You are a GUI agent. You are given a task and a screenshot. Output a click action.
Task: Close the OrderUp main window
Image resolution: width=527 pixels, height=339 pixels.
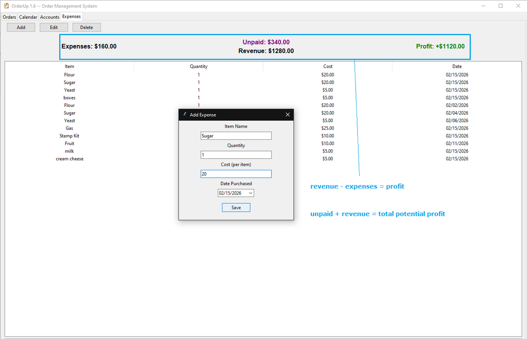pos(518,6)
